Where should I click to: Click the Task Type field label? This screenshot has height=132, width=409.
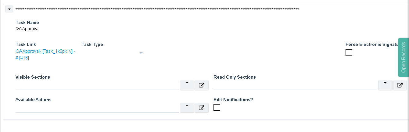coord(92,45)
